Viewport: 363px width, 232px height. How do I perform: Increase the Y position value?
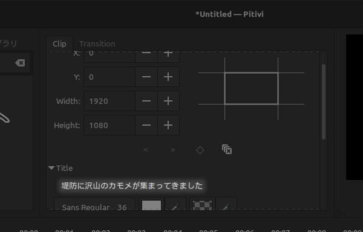(x=168, y=77)
